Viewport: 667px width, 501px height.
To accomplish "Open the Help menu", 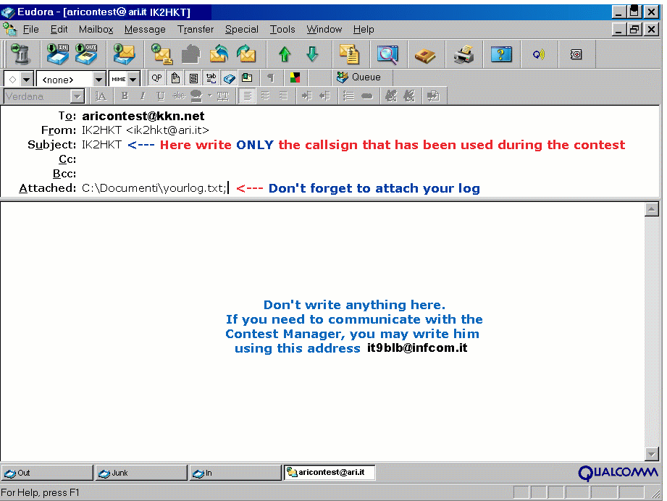I will click(x=364, y=30).
